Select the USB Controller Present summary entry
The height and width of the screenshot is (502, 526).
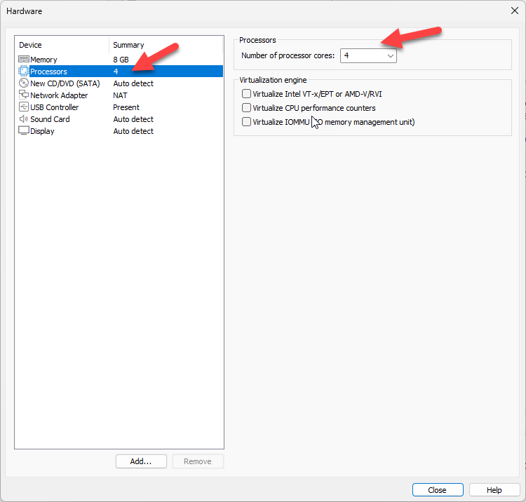tap(126, 107)
